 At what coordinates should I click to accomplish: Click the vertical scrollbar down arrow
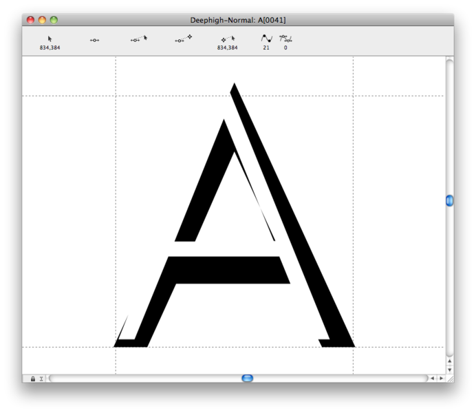449,370
